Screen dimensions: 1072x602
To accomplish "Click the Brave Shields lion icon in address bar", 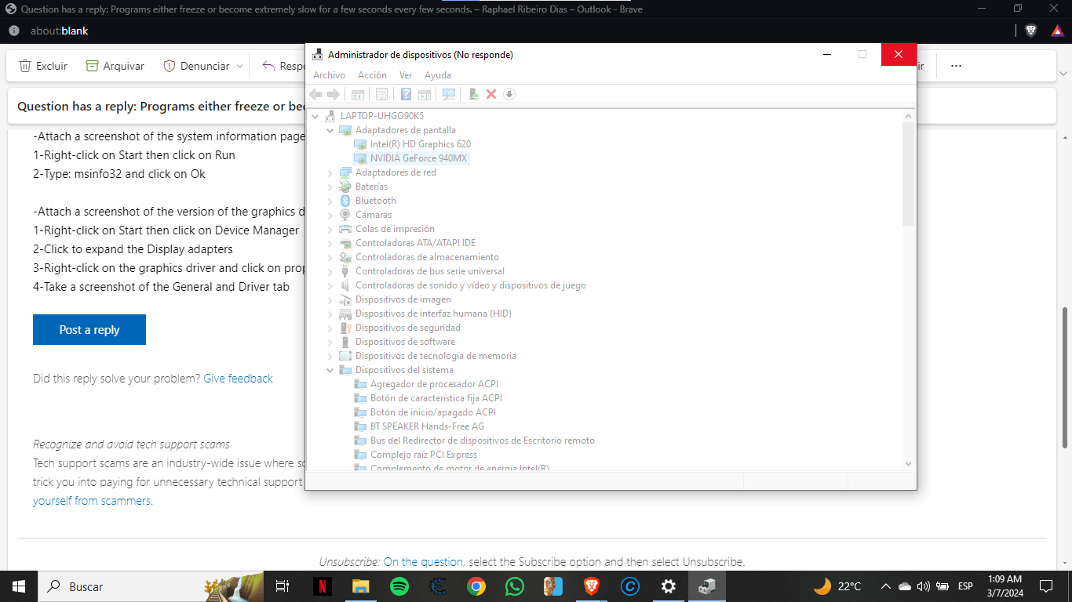I will coord(1031,31).
